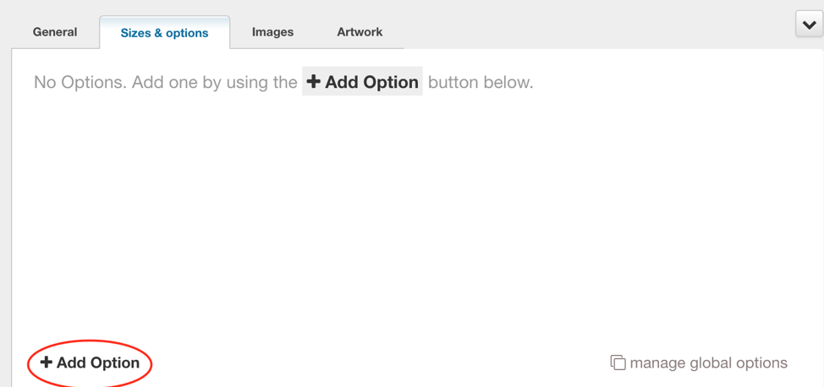Click the plus icon inside the grey hint label
This screenshot has width=824, height=387.
click(x=313, y=81)
